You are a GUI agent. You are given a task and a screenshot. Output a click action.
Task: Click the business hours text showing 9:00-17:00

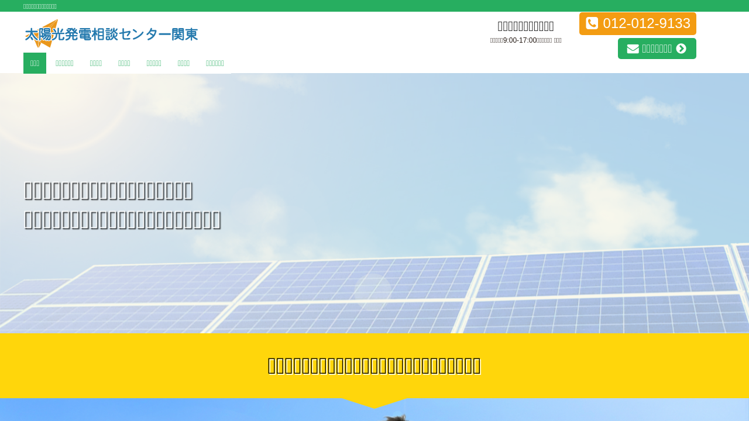[525, 40]
